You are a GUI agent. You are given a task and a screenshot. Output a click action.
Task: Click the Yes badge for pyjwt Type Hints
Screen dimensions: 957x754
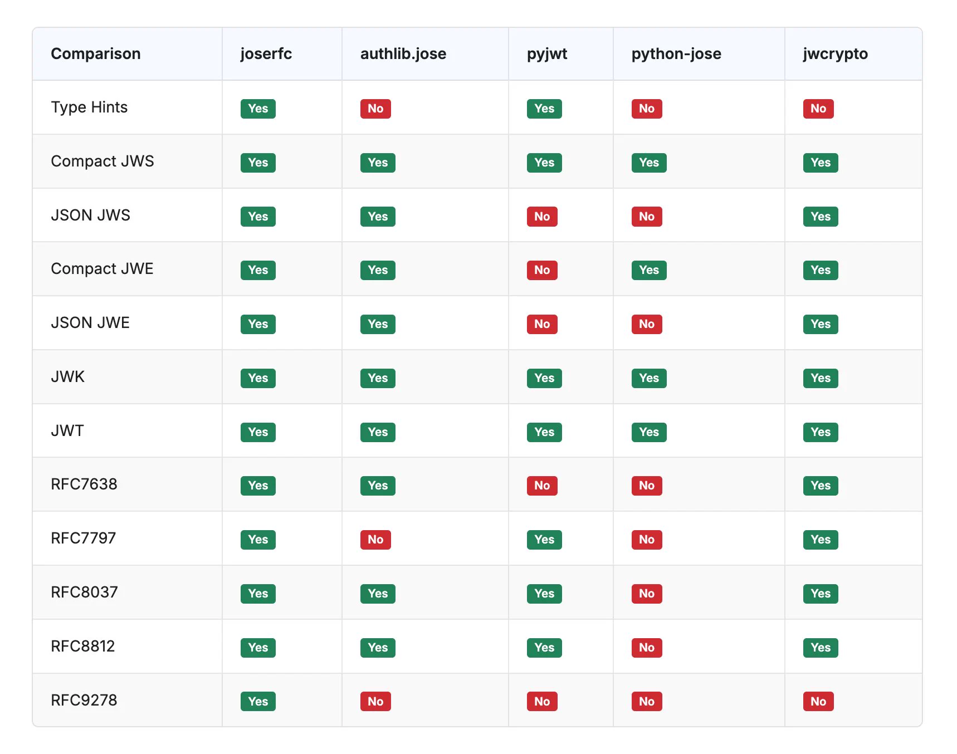pyautogui.click(x=544, y=109)
